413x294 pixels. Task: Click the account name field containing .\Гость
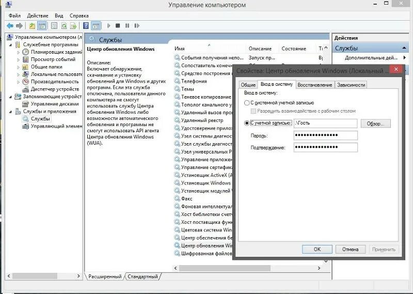pos(326,123)
